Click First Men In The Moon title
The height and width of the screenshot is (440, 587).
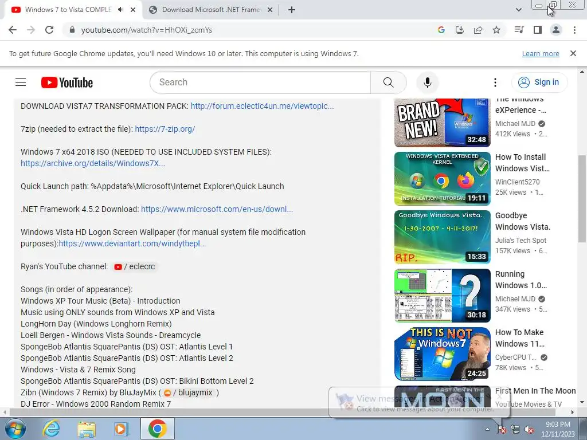535,391
